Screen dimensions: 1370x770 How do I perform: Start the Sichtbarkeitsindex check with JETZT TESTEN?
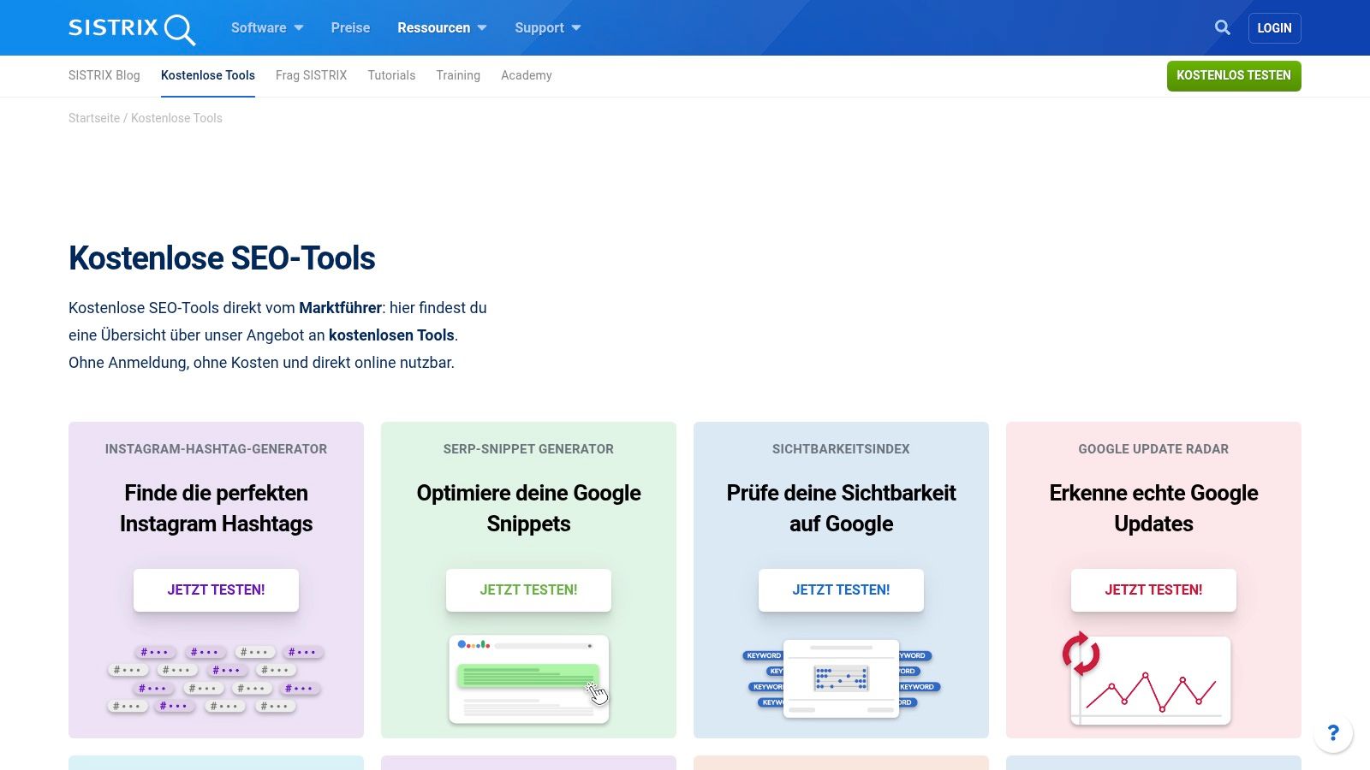(x=841, y=589)
